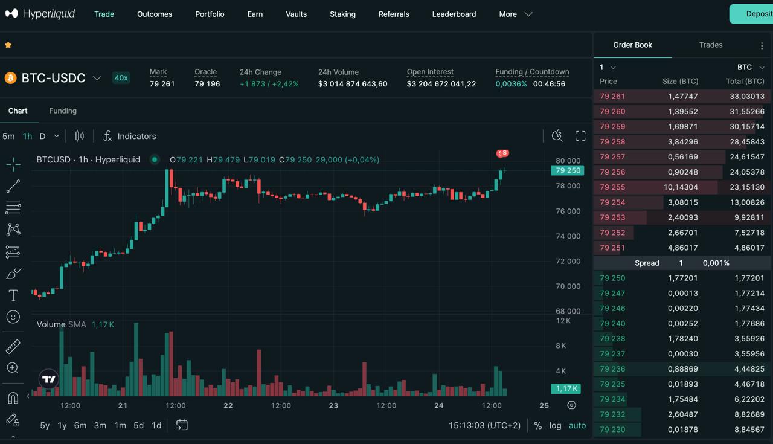Open candlestick chart type selector
Screen dimensions: 773x444
pyautogui.click(x=80, y=136)
